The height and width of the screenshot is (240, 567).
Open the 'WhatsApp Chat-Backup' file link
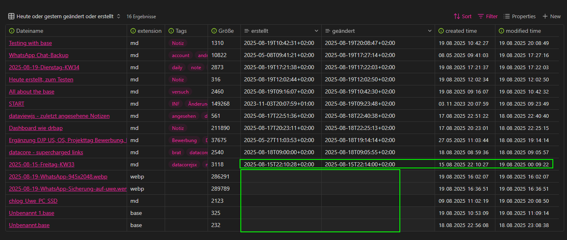click(38, 55)
